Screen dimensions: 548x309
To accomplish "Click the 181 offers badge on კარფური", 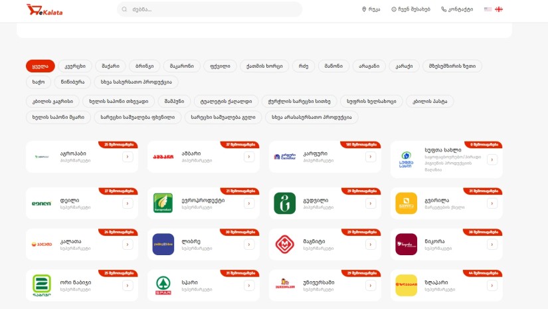I will coord(361,144).
